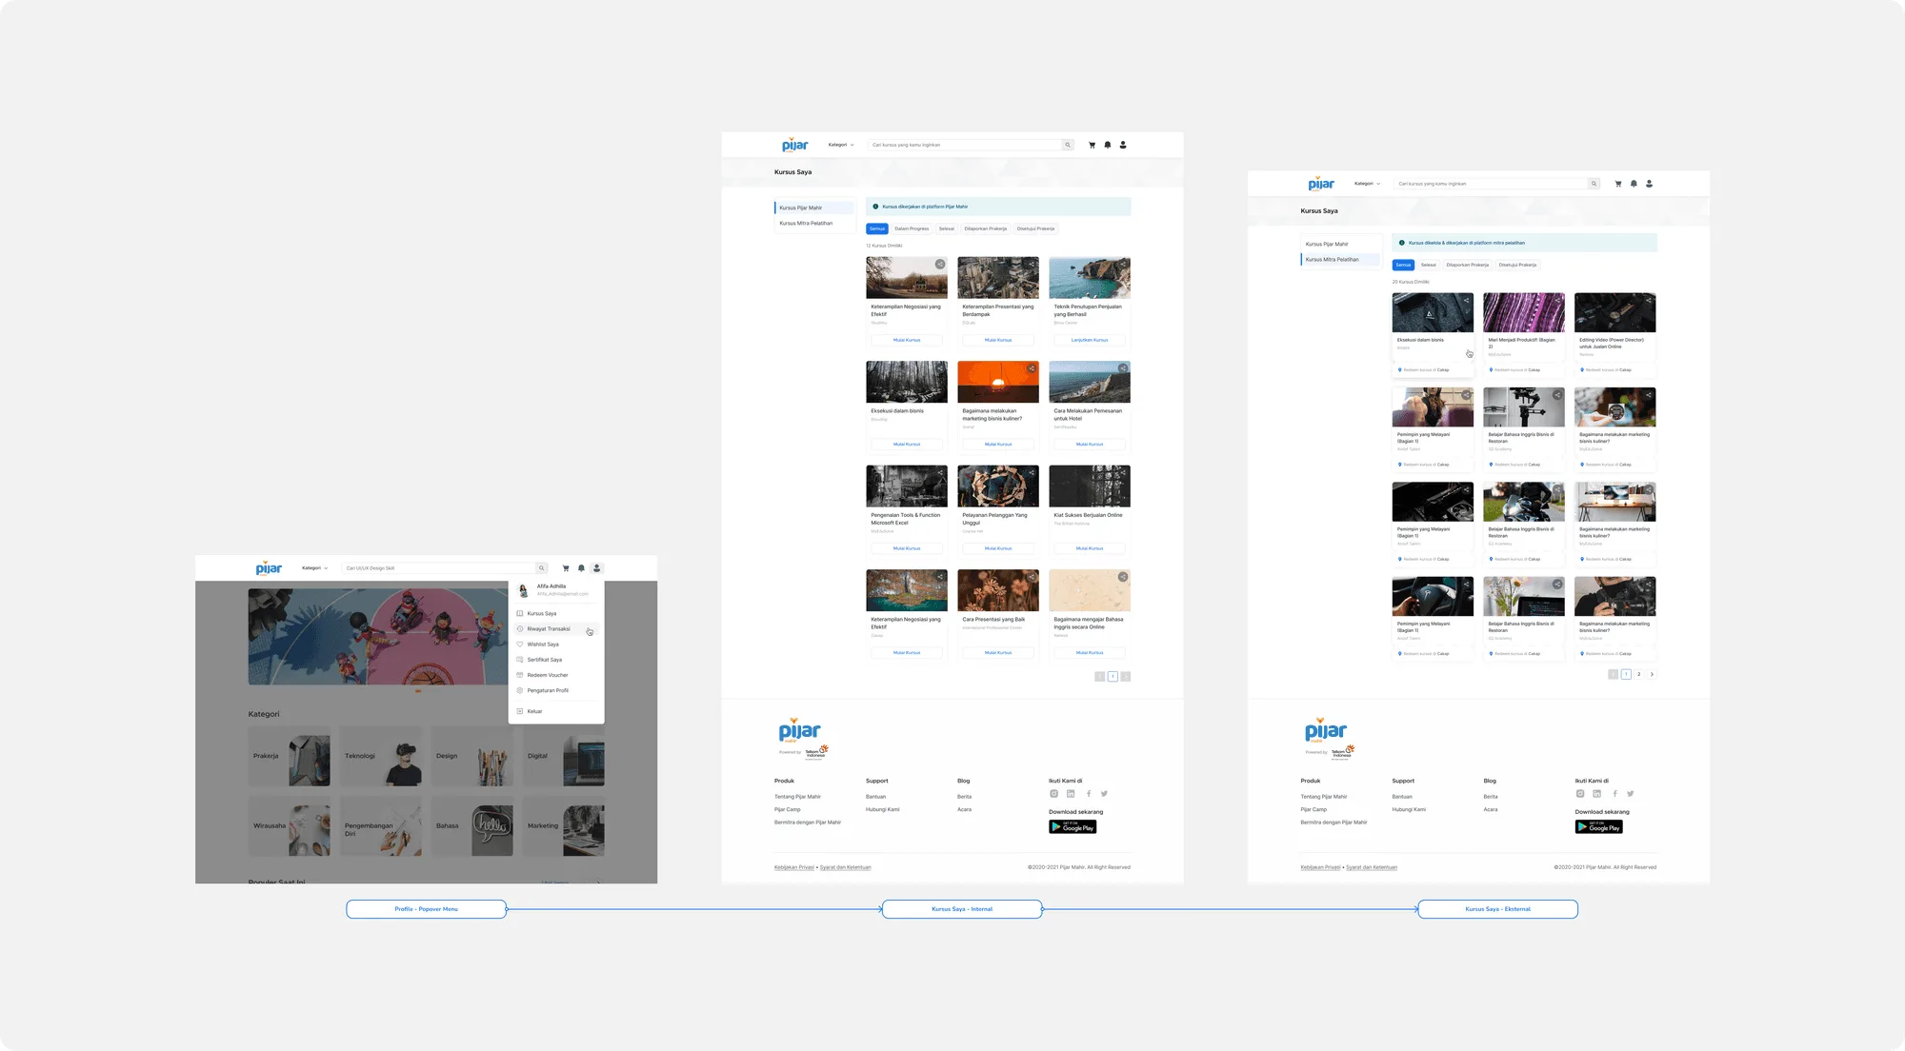Screen dimensions: 1905x1051
Task: Open the Prakerja category card
Action: [290, 756]
